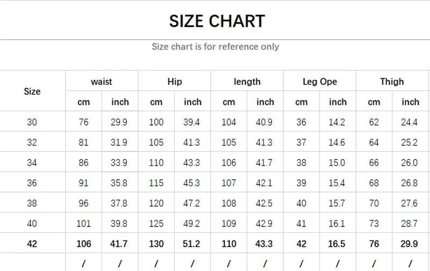The height and width of the screenshot is (271, 430).
Task: Select the size 34 row label
Action: tap(32, 163)
